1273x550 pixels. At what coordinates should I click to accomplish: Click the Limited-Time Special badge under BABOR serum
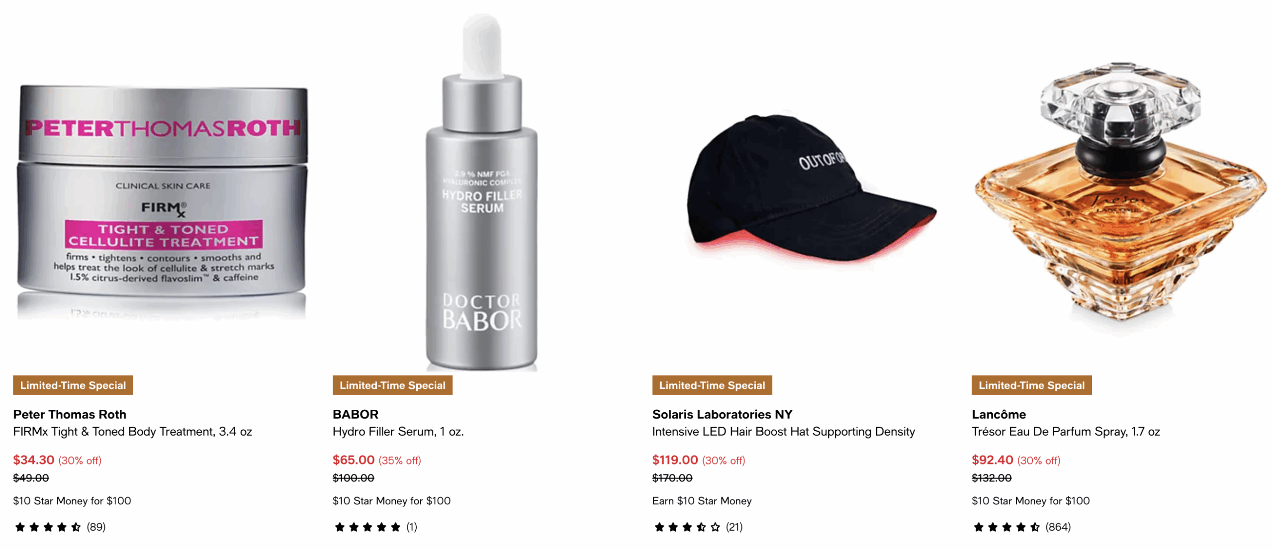(x=392, y=385)
